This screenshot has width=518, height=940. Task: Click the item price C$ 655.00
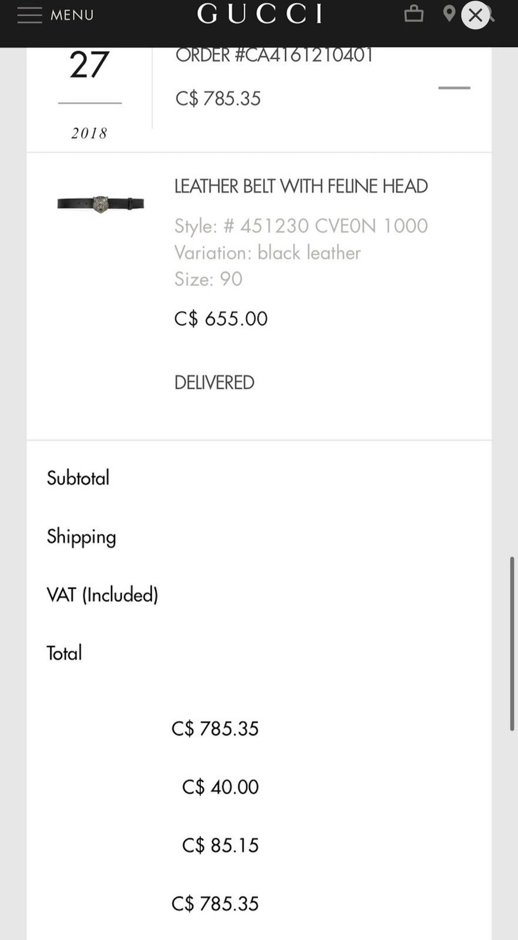click(x=221, y=318)
